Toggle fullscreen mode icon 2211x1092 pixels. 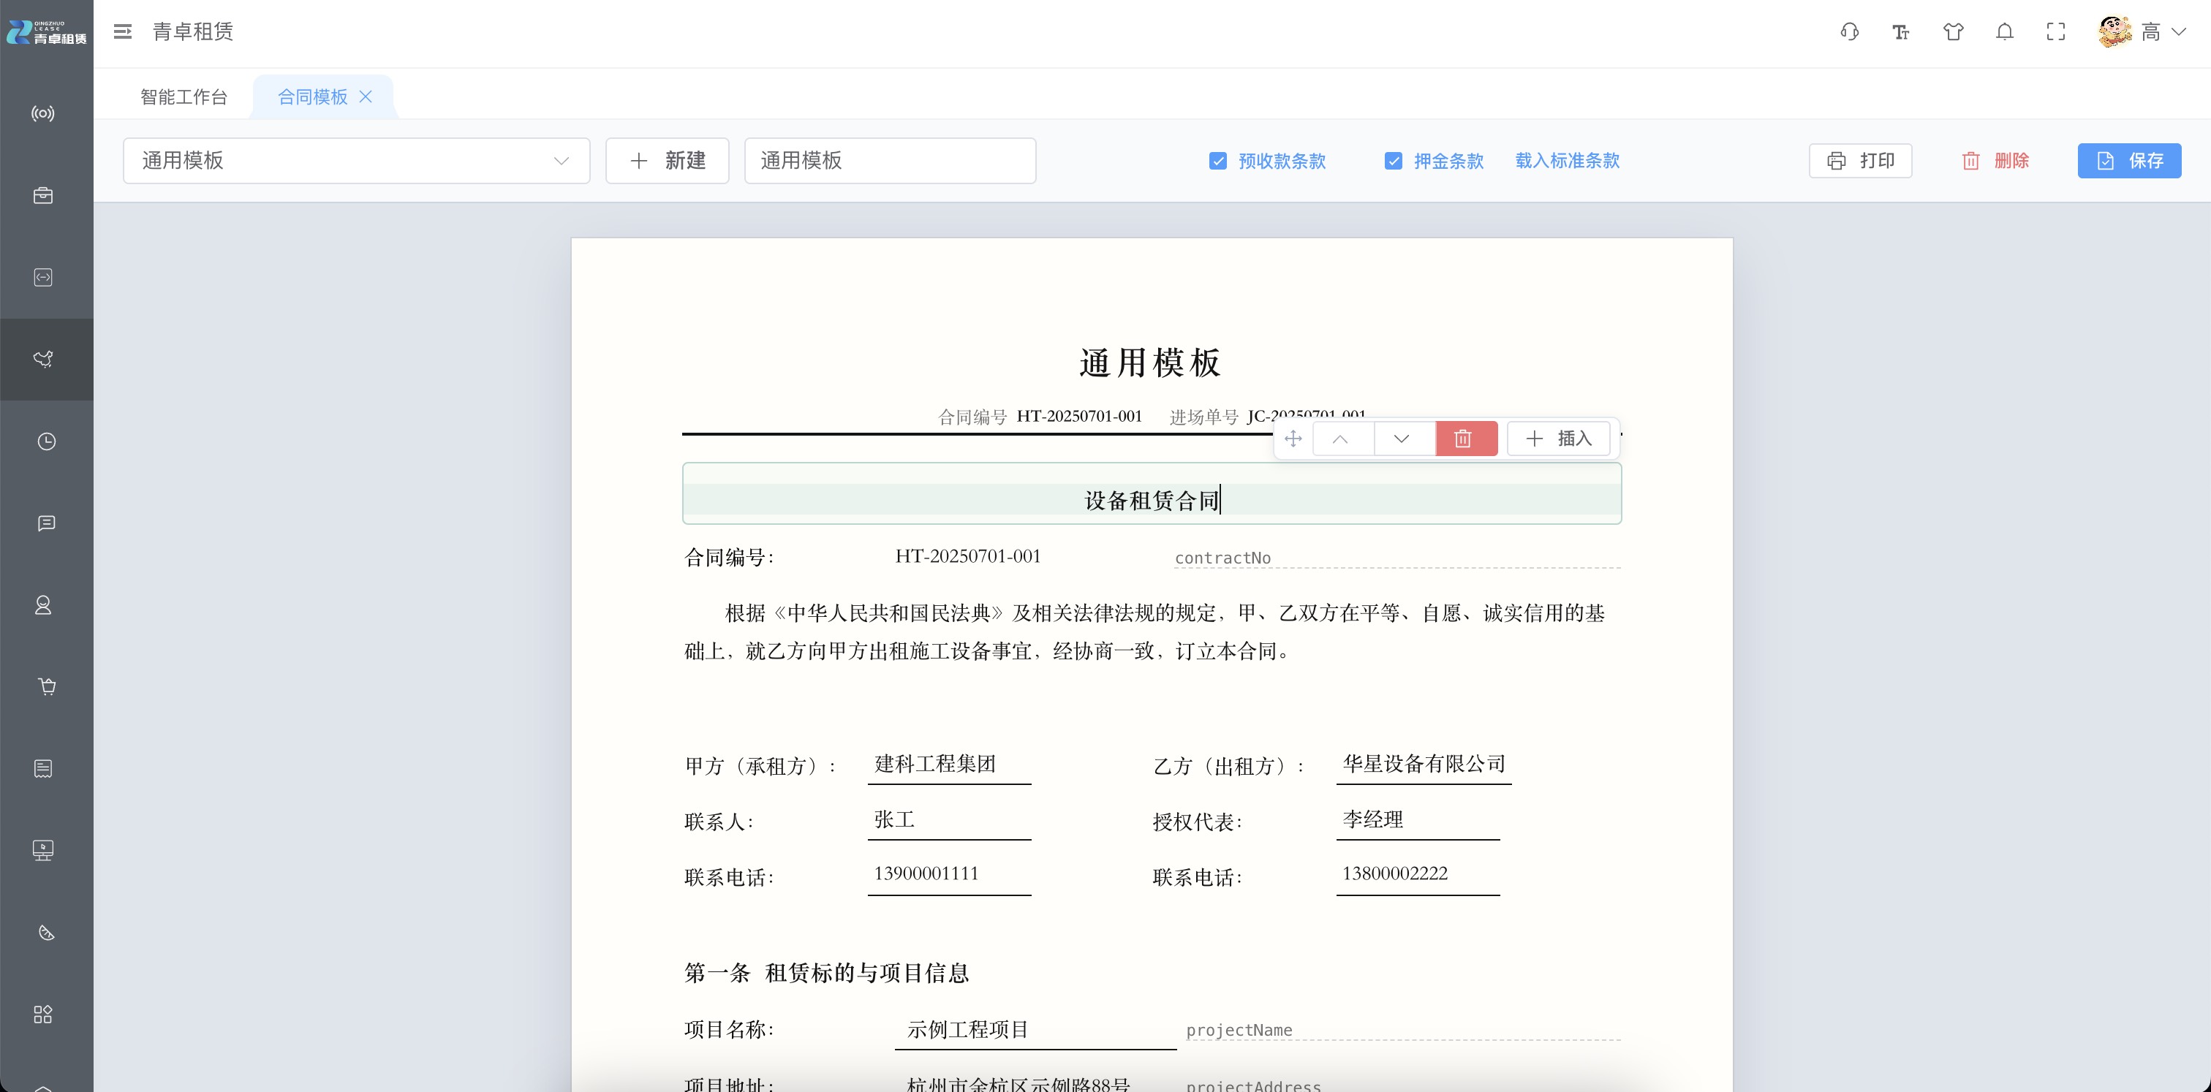tap(2056, 31)
